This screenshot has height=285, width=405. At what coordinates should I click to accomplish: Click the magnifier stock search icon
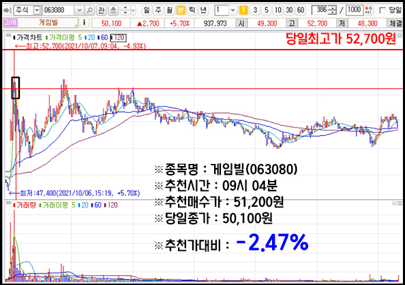[x=89, y=10]
